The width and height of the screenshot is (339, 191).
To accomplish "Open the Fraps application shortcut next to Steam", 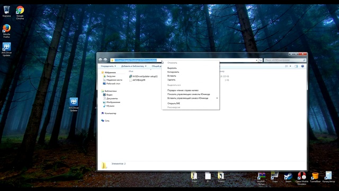I will [x=275, y=177].
